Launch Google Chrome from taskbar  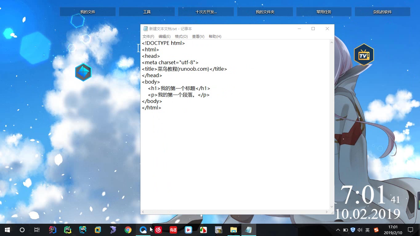coord(128,230)
